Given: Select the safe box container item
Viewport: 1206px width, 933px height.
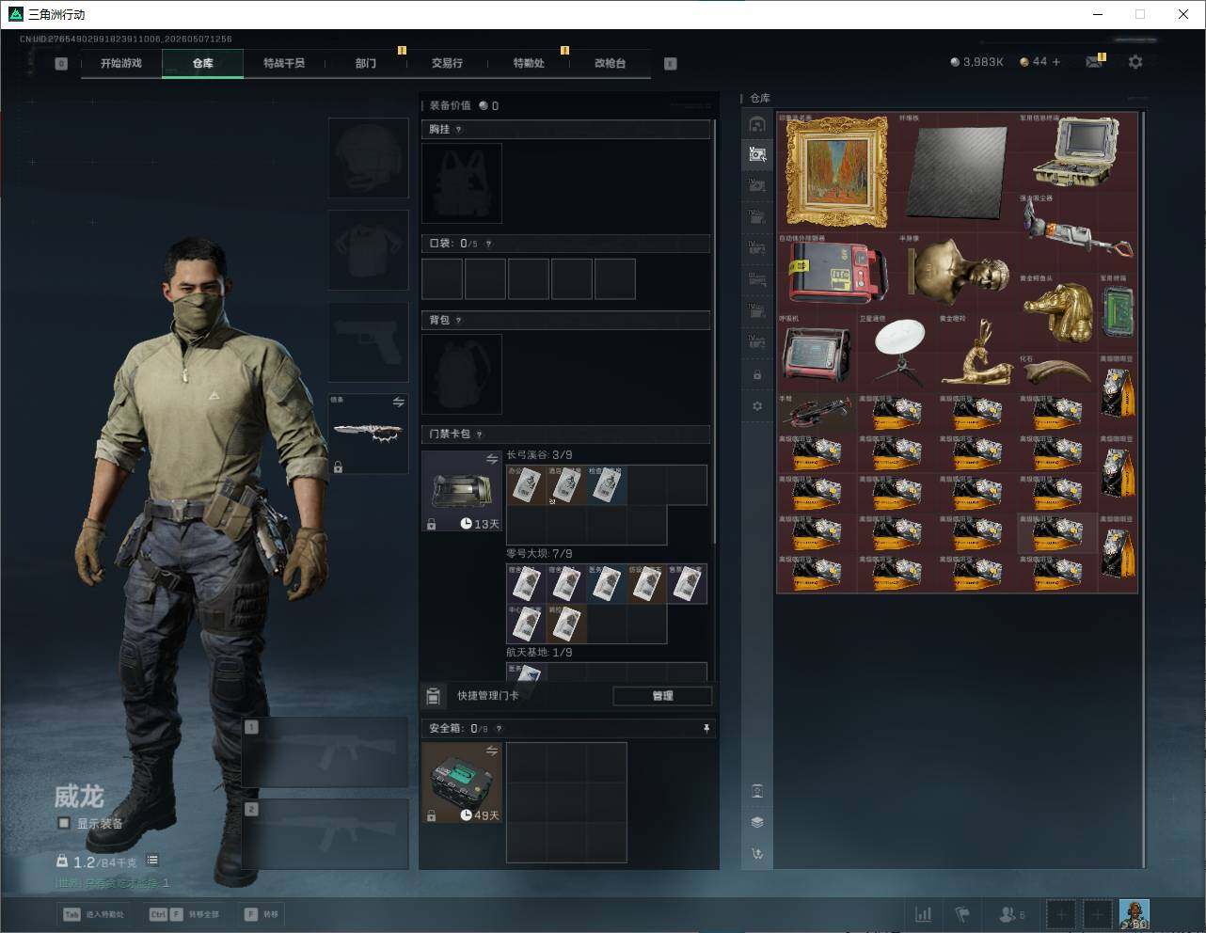Looking at the screenshot, I should point(462,783).
